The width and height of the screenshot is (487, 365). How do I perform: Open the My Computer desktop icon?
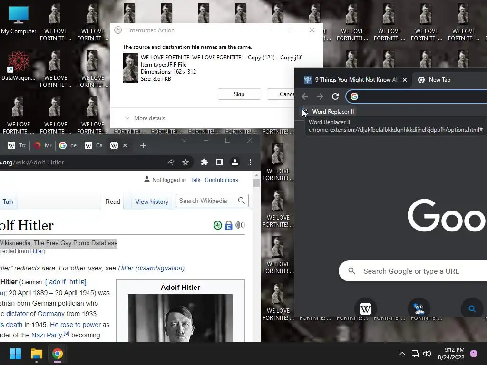(x=19, y=19)
